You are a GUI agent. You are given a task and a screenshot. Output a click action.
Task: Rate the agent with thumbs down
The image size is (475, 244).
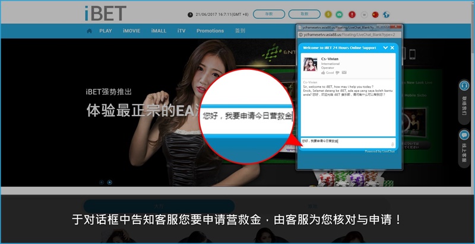point(338,72)
